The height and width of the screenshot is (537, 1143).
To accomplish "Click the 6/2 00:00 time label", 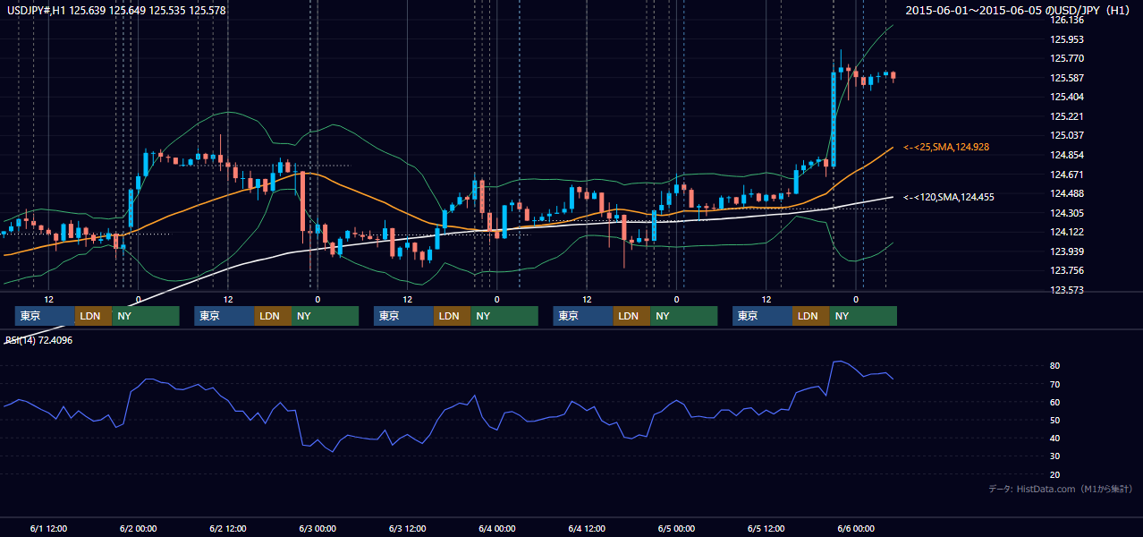I will pos(138,528).
